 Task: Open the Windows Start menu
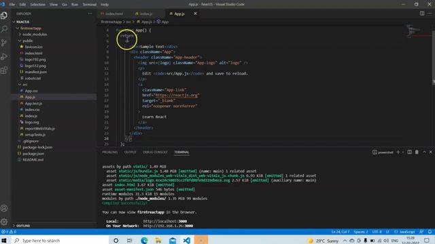(x=4, y=241)
